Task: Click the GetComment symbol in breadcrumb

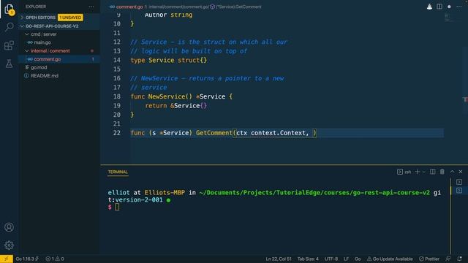Action: point(235,7)
